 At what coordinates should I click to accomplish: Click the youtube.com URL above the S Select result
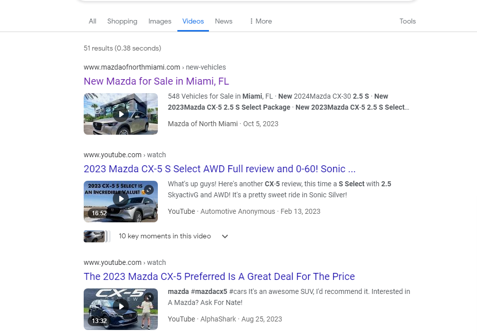125,155
